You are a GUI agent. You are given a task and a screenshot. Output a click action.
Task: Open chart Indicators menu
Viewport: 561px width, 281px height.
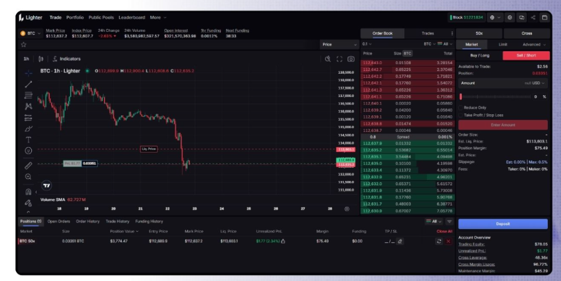click(x=66, y=58)
